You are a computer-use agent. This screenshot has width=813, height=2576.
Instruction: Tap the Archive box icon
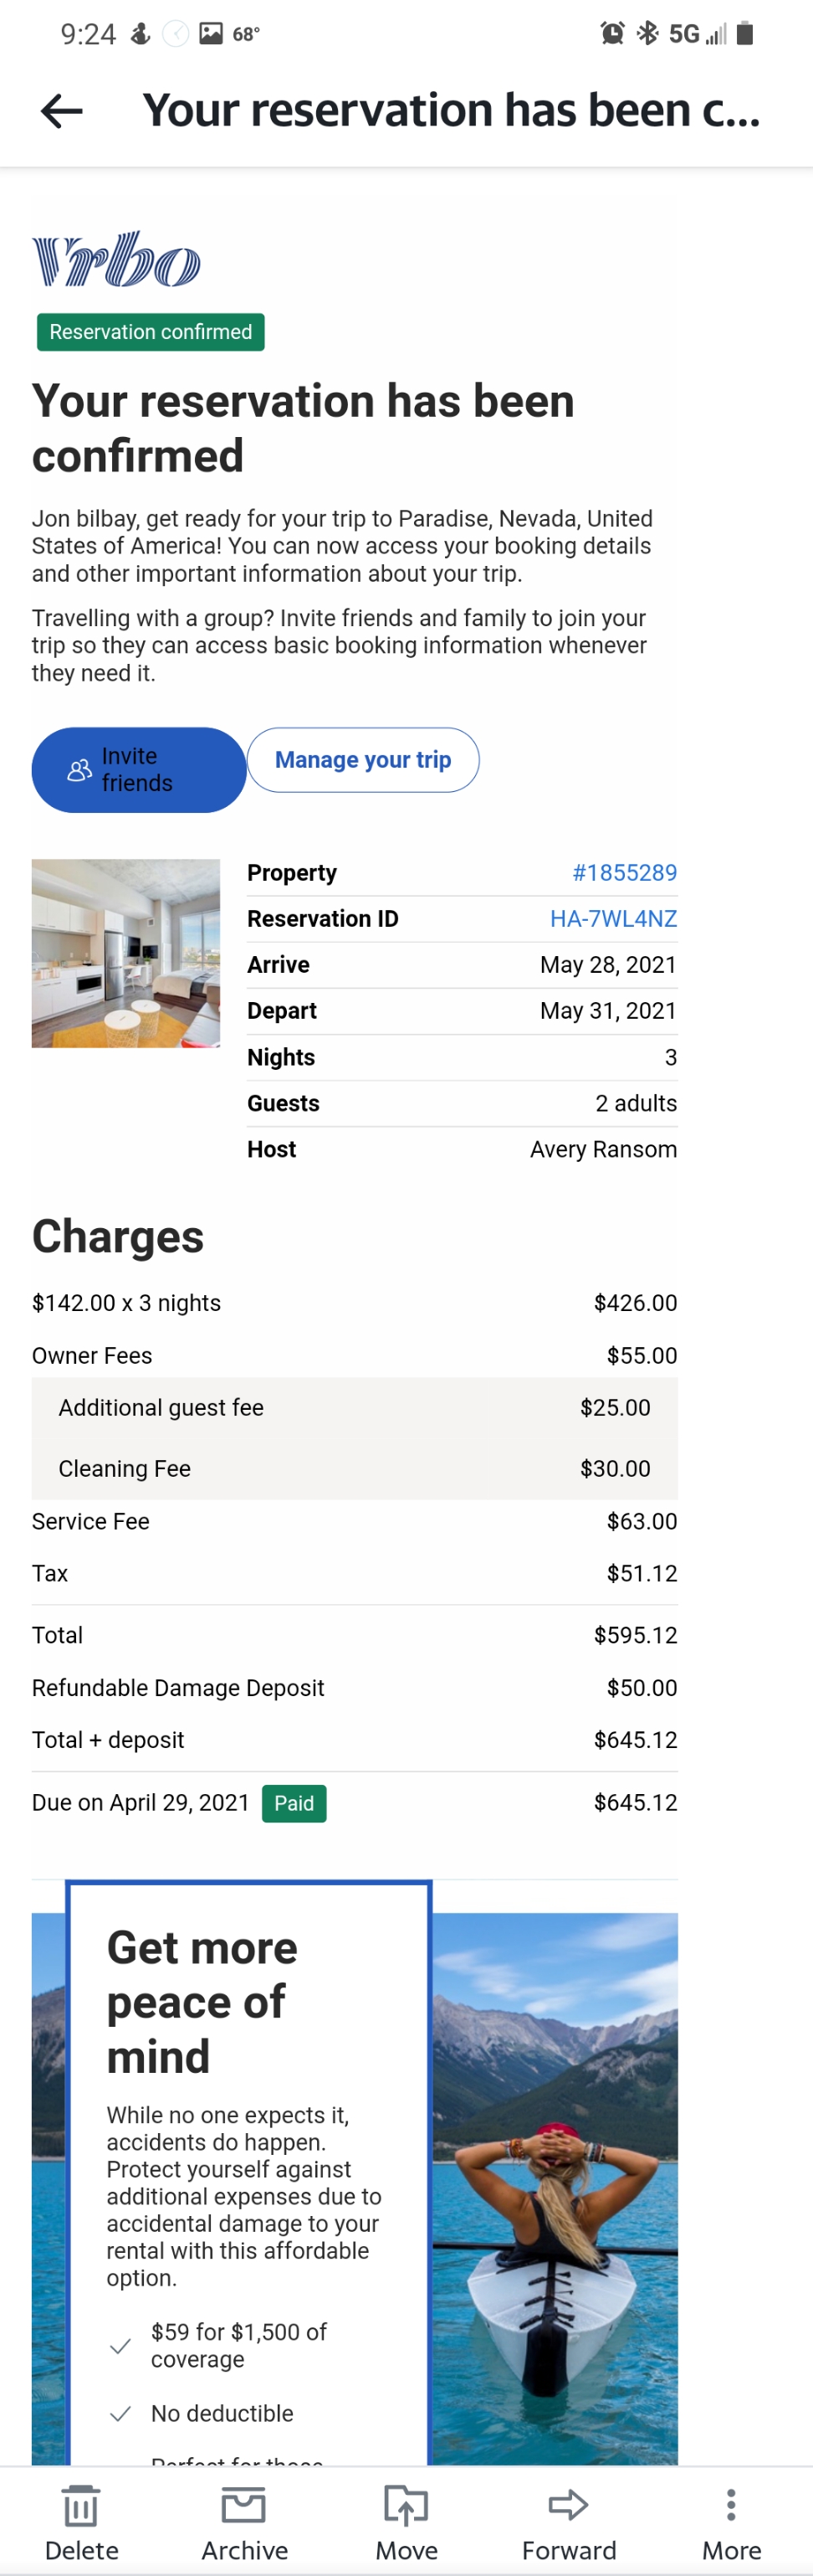(243, 2505)
